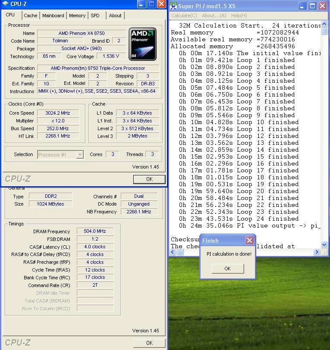Click OK in the back CPU-Z Memory window
This screenshot has height=350, width=330.
(149, 343)
